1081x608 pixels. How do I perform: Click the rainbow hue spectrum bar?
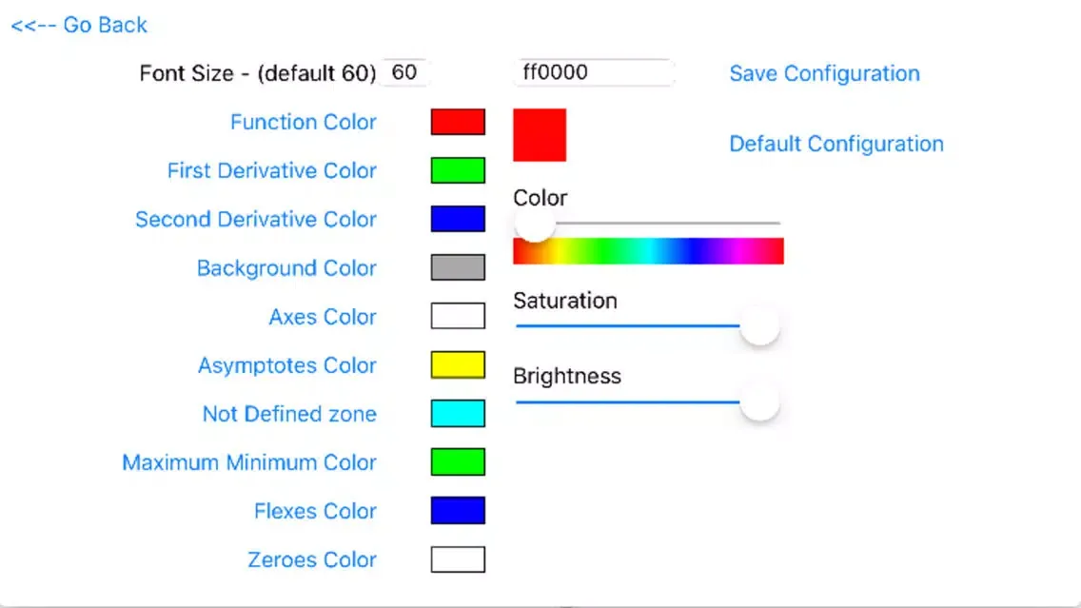point(648,251)
